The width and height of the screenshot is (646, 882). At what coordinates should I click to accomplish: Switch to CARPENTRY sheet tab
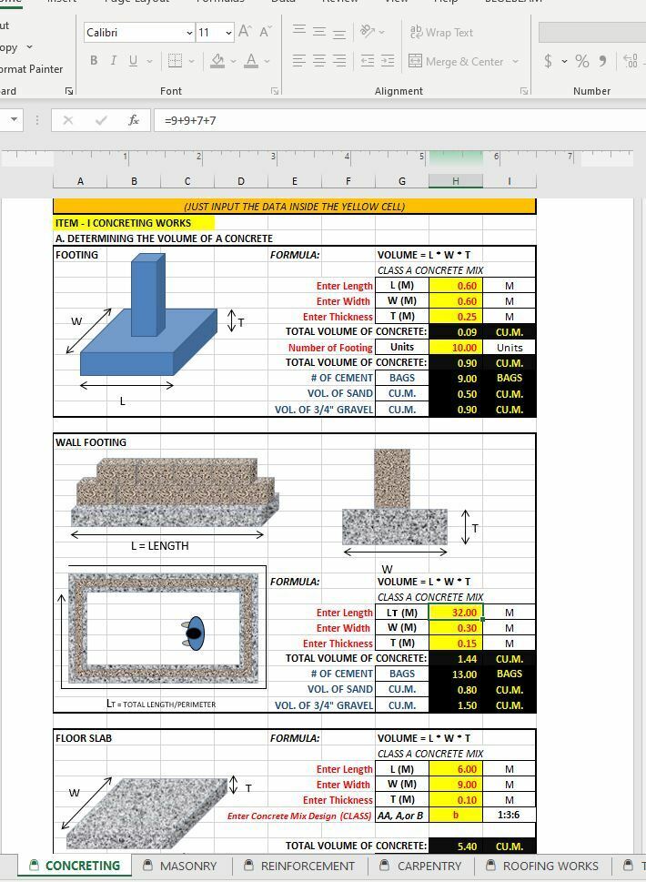click(421, 866)
